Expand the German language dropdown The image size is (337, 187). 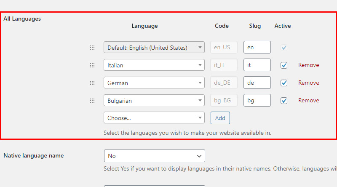154,83
